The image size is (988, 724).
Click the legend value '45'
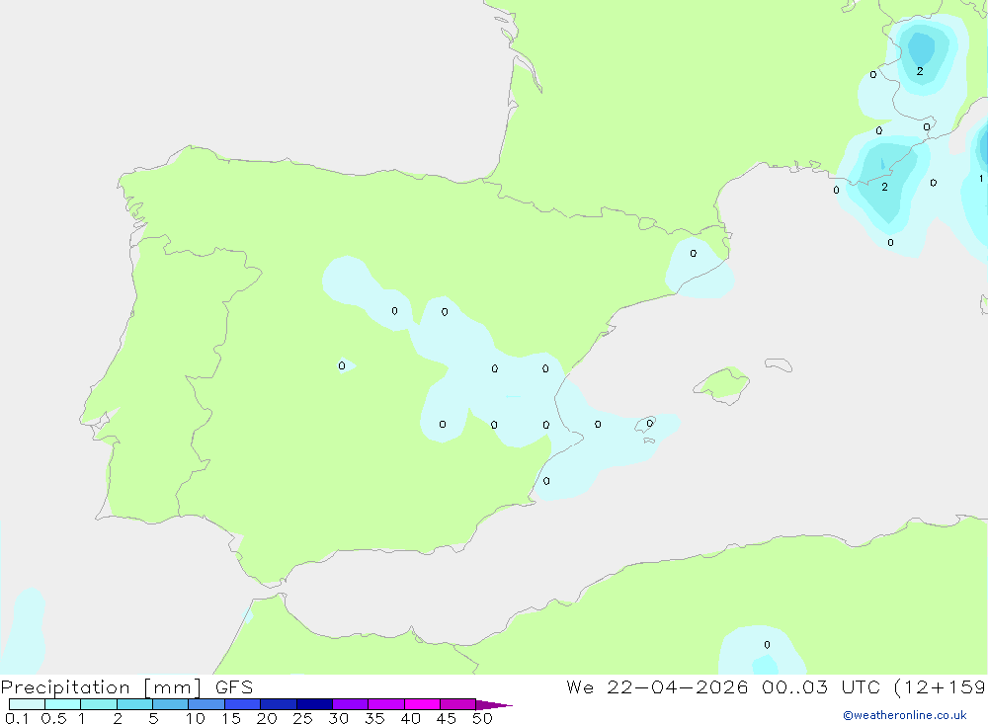(447, 718)
